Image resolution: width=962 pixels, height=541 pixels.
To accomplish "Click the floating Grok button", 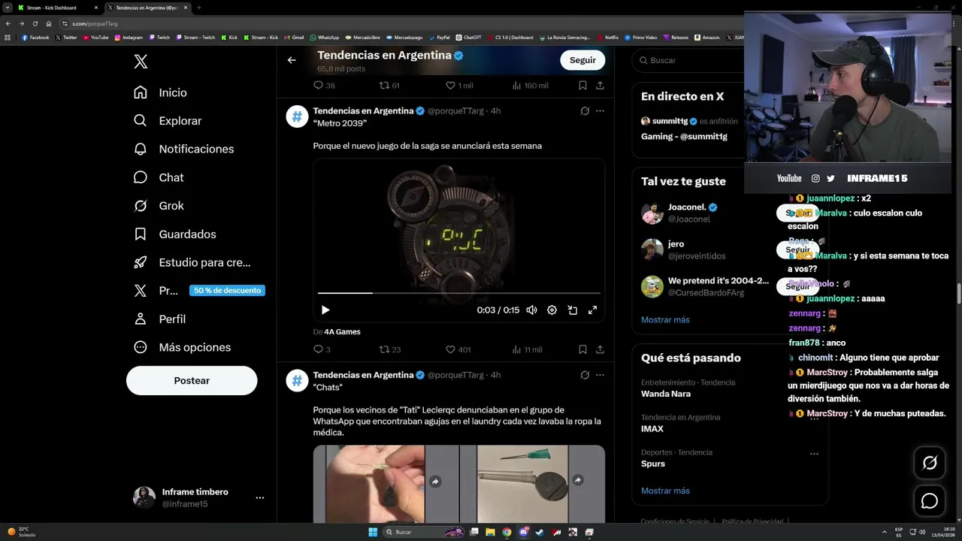I will [x=930, y=463].
